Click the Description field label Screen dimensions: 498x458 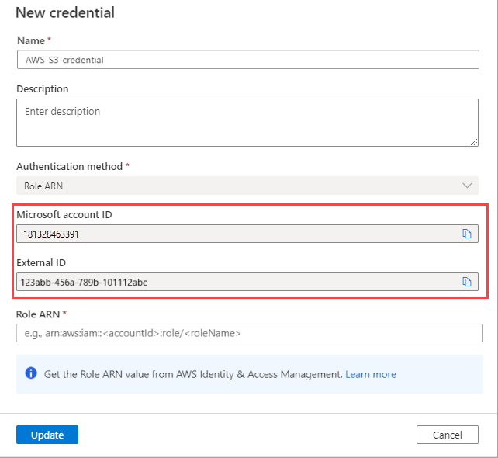point(43,89)
